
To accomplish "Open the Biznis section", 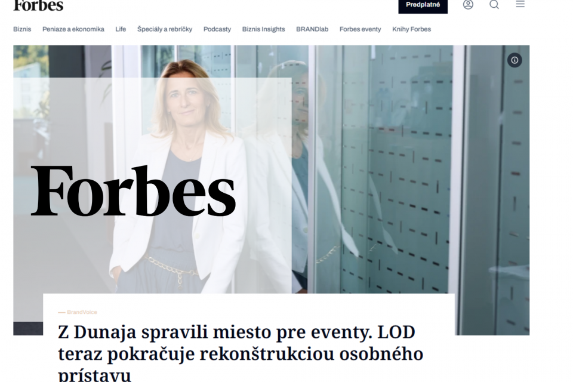I will [22, 29].
